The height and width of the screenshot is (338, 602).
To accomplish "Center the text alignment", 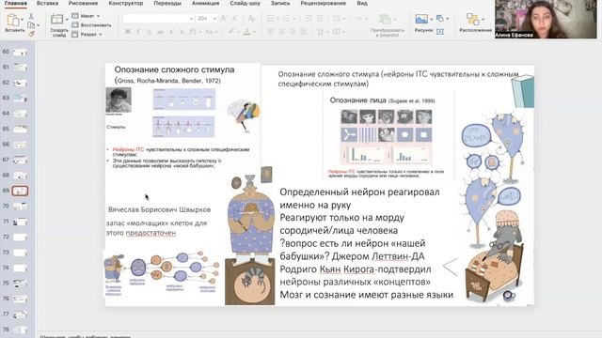I will click(x=281, y=32).
